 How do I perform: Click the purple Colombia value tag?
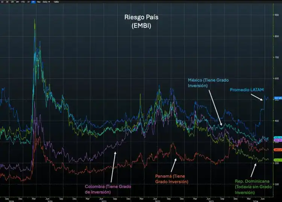[278, 140]
